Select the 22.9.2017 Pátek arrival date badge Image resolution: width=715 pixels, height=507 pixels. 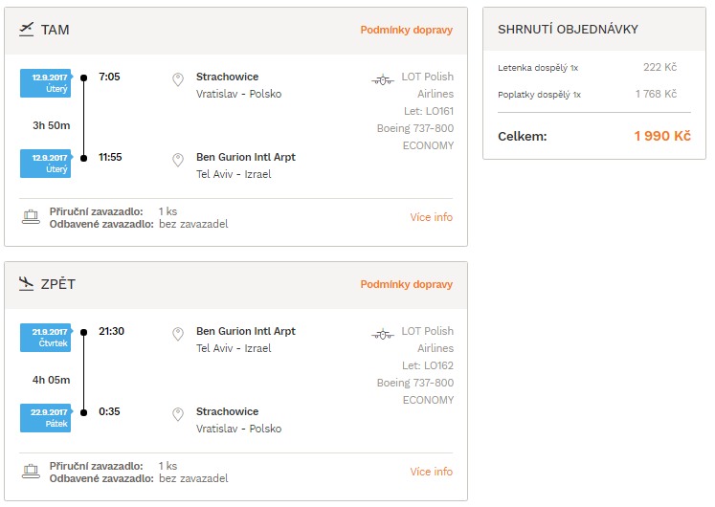46,418
